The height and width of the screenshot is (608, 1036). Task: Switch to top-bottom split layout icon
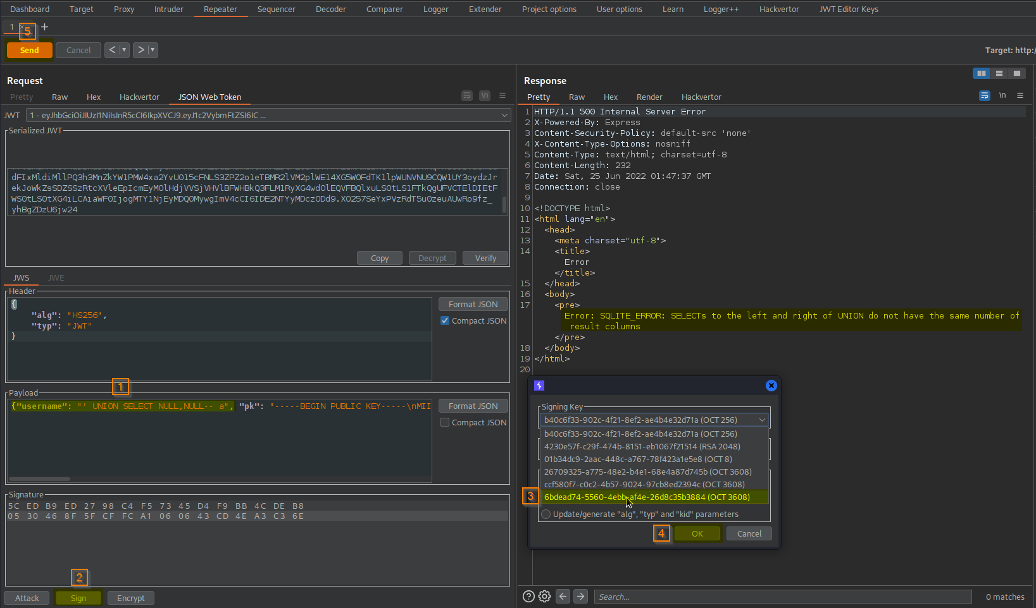click(x=999, y=73)
